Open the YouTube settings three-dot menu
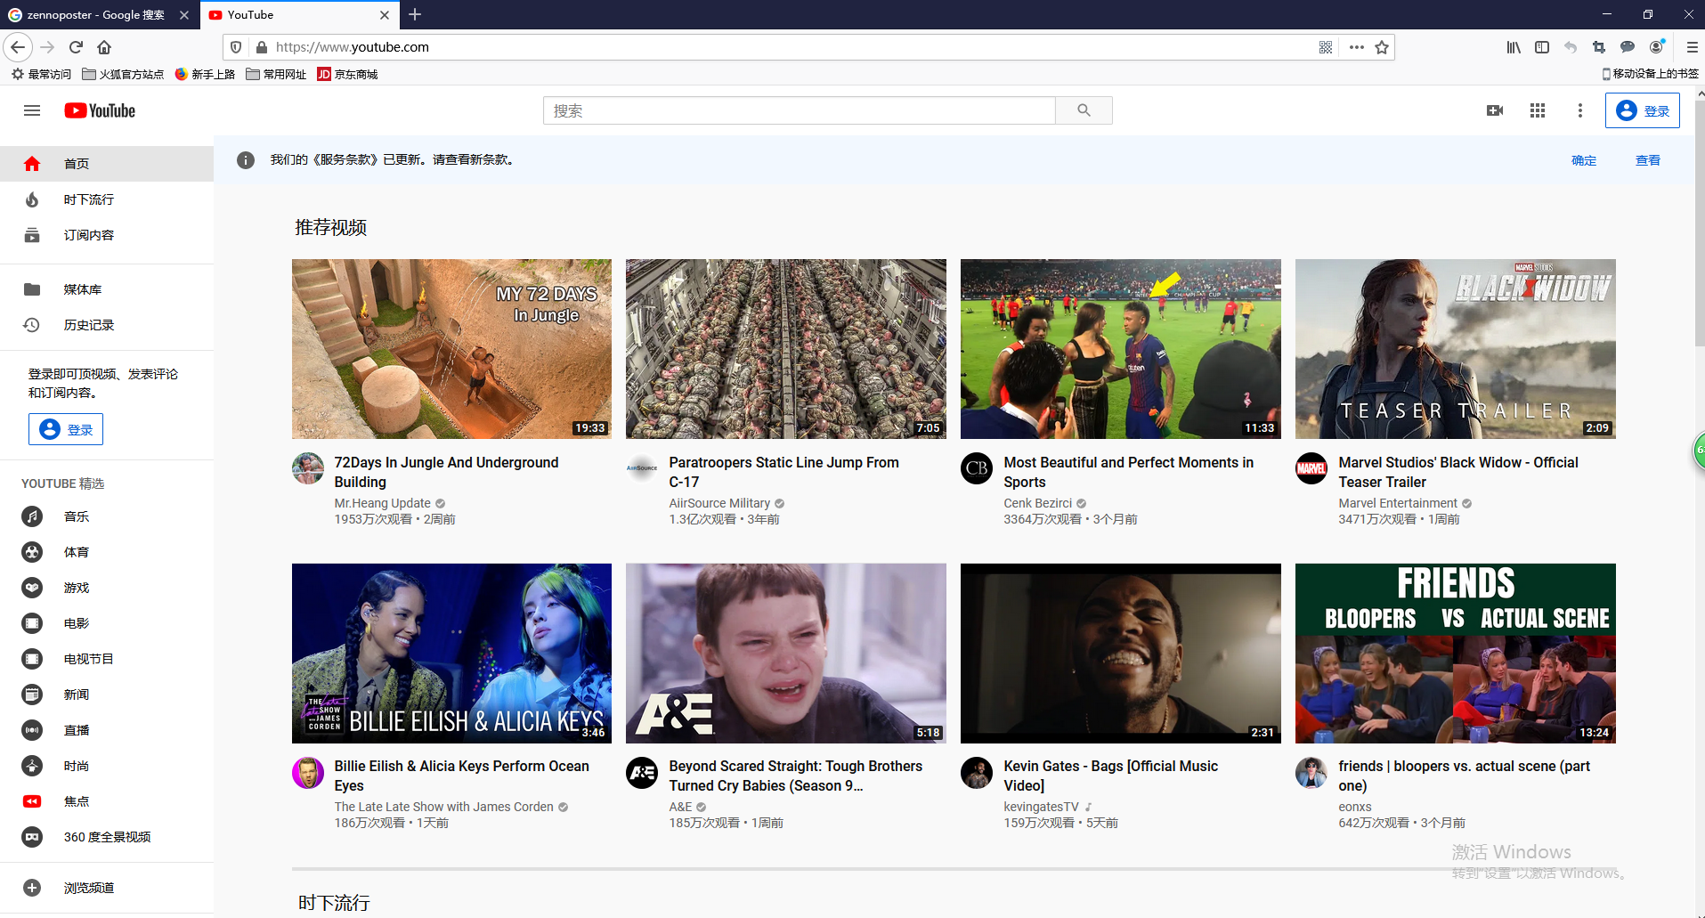1705x918 pixels. click(x=1580, y=110)
